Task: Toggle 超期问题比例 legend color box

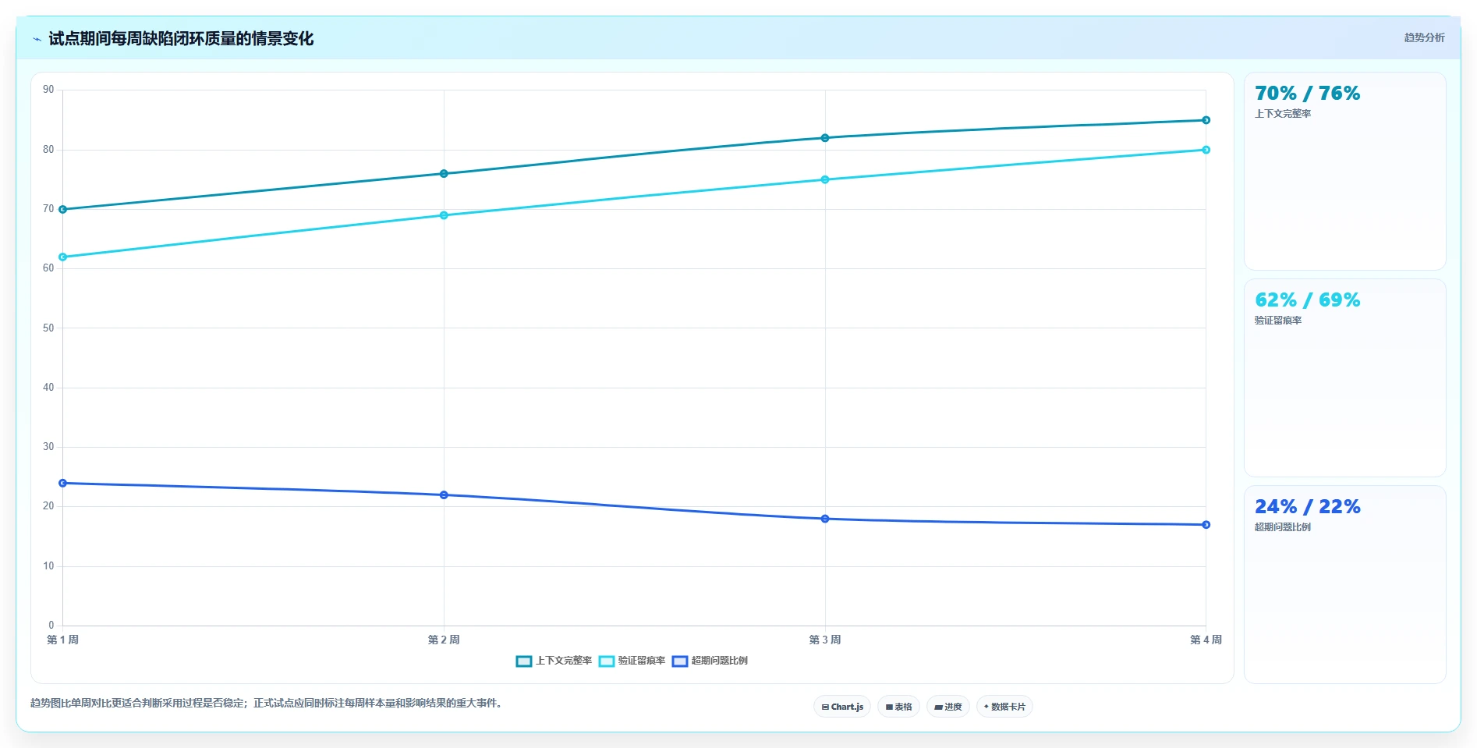Action: click(680, 661)
